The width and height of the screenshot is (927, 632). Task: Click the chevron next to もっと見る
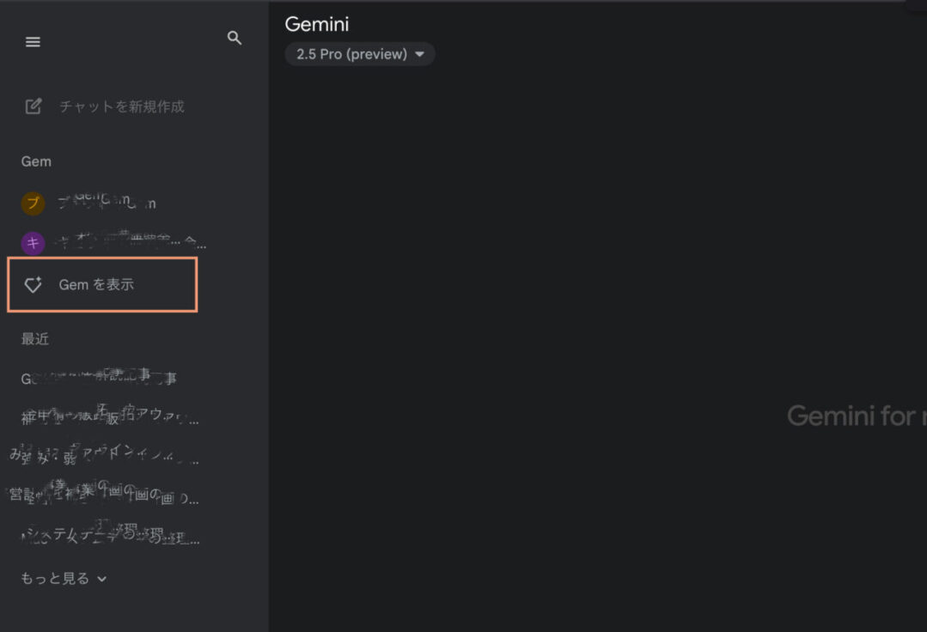click(102, 579)
